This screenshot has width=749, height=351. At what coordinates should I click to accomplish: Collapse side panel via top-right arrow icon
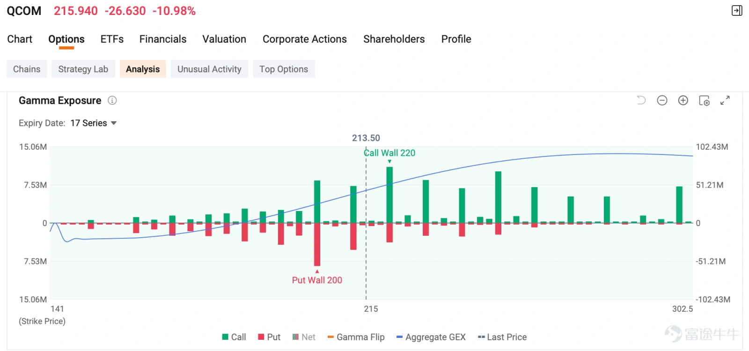(x=737, y=11)
